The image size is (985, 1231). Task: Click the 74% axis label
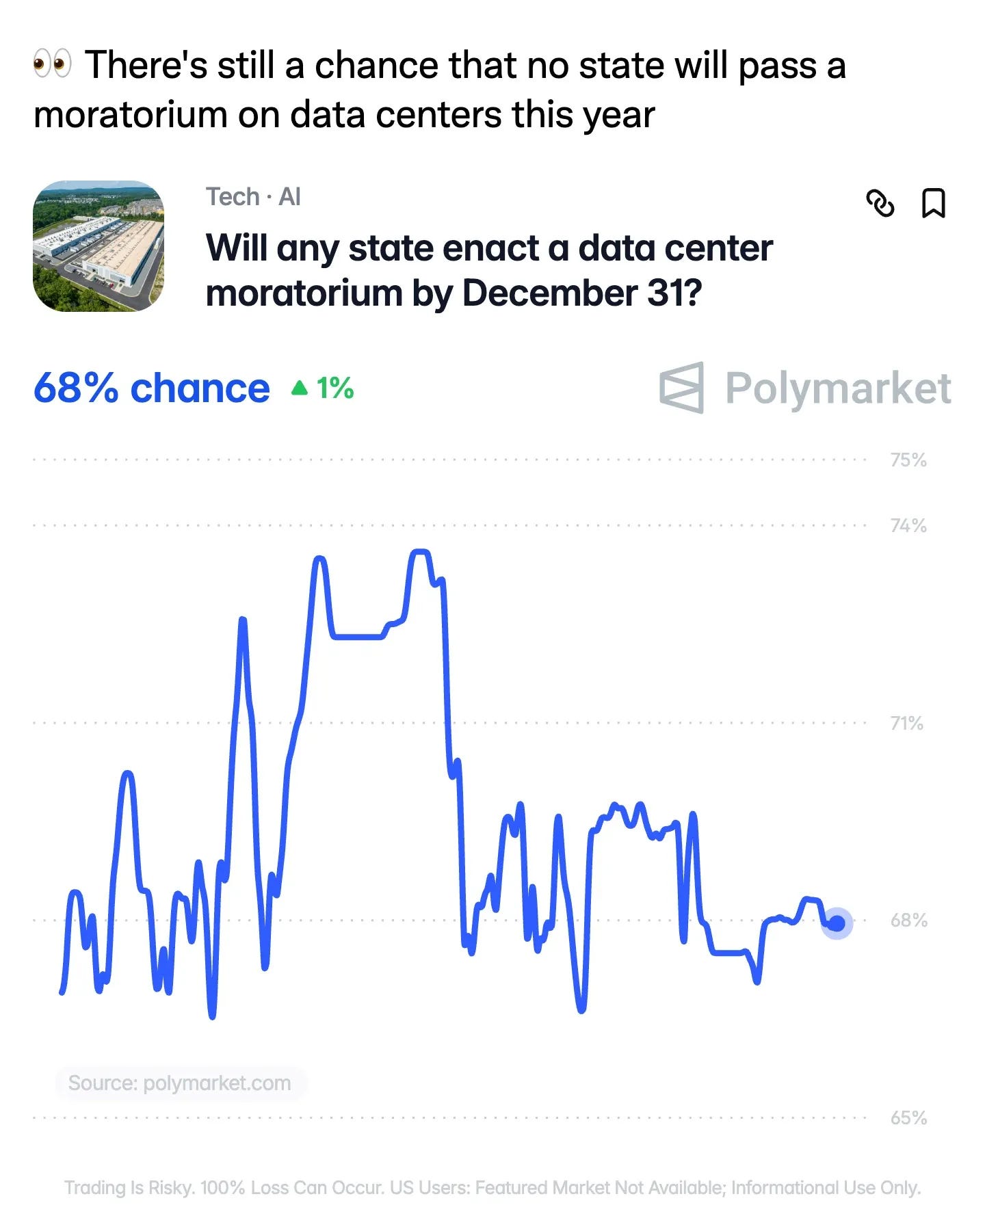[x=908, y=525]
